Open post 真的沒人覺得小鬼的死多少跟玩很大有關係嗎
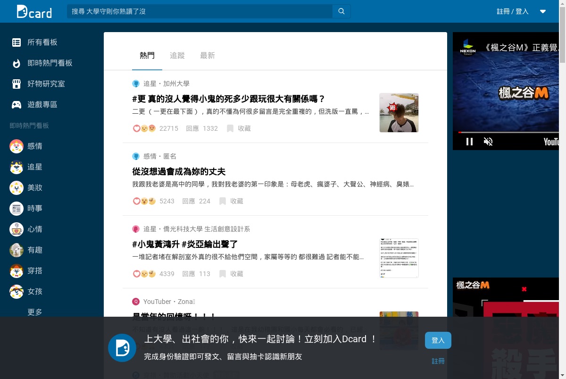This screenshot has width=566, height=379. tap(229, 99)
